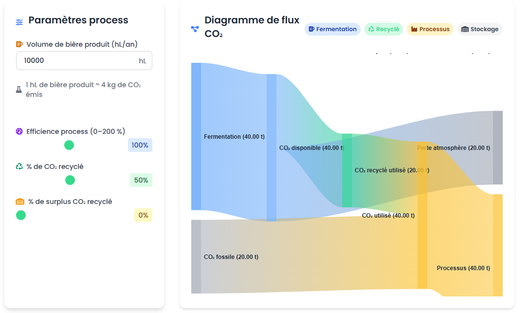Select the Processus legend badge
Screen dimensions: 529x313
coord(430,29)
